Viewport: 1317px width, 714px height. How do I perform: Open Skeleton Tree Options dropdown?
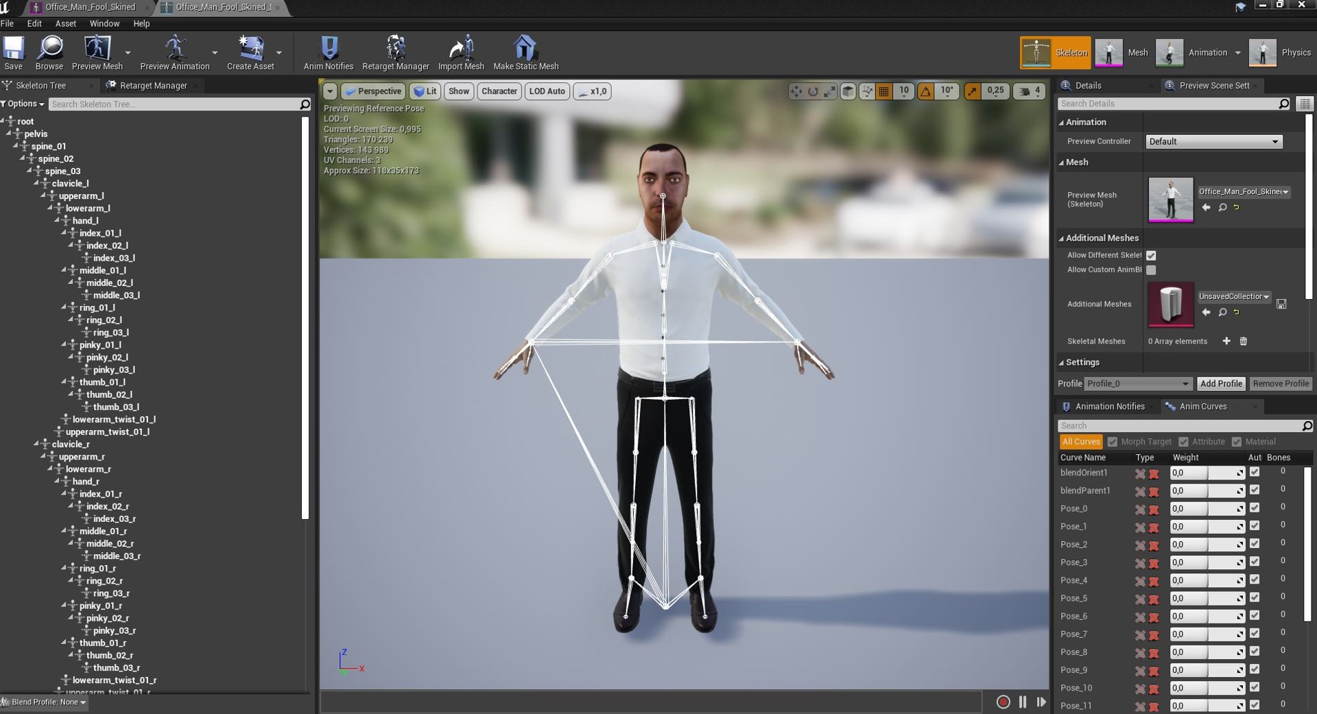23,104
